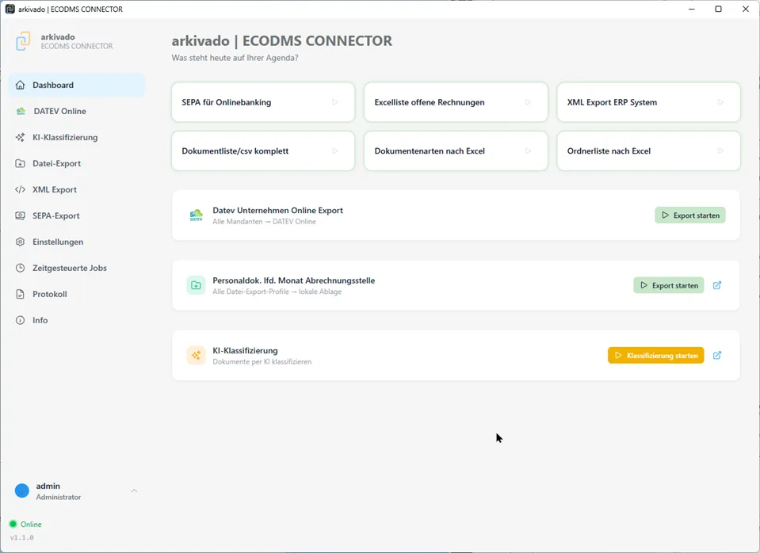Click the Online status text

point(31,524)
